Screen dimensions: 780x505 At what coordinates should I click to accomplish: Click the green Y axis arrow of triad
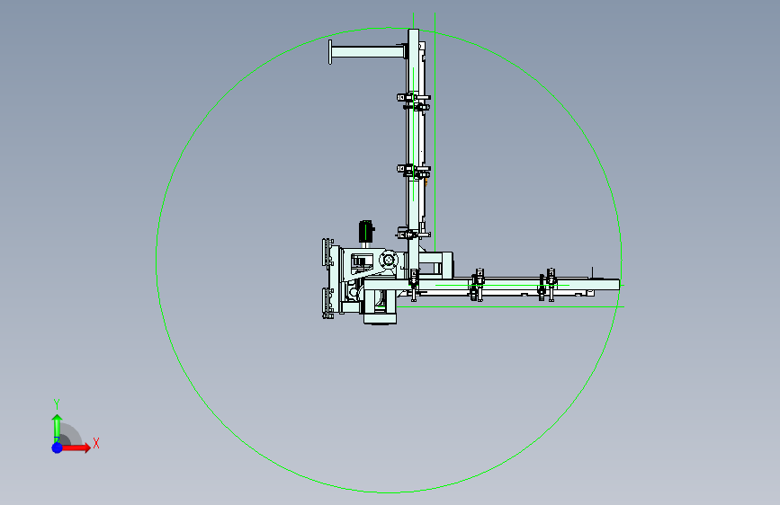pos(58,428)
